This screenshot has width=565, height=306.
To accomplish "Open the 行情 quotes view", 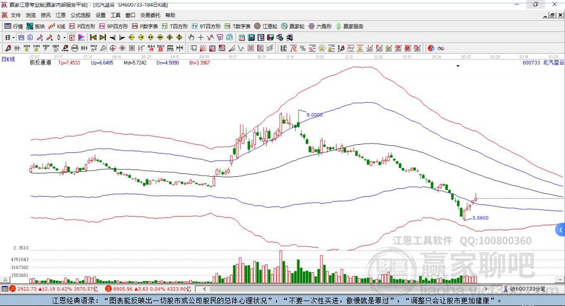I will pos(14,27).
